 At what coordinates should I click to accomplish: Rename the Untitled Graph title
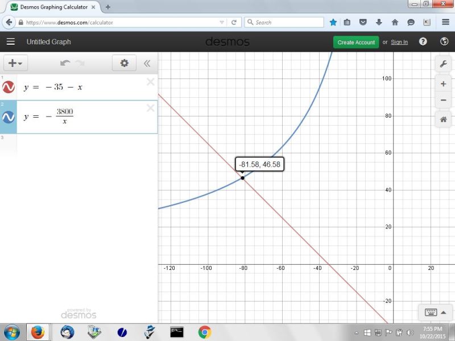(49, 41)
